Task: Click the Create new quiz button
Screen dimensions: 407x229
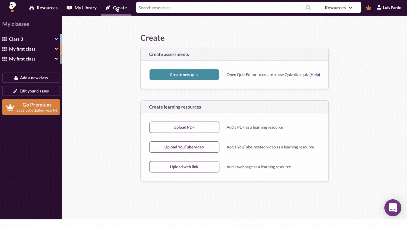Action: coord(184,75)
